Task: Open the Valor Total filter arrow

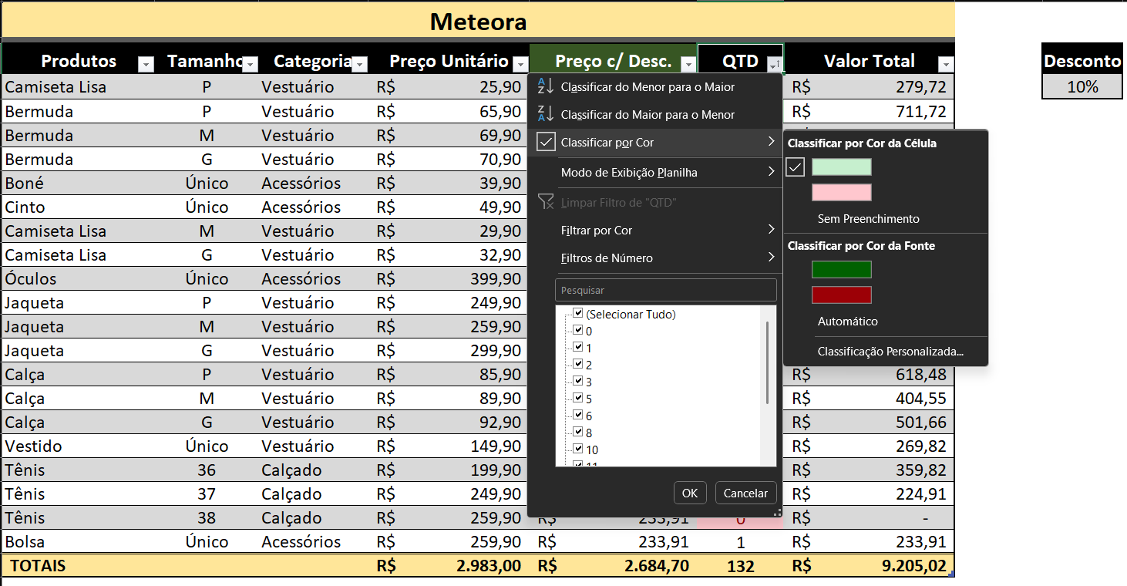Action: pos(946,64)
